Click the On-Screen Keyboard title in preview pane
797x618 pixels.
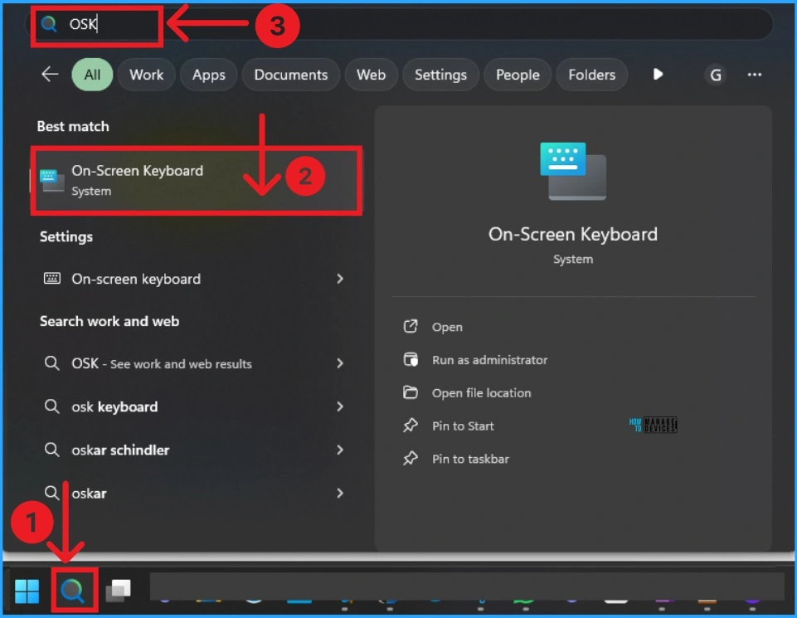coord(573,234)
